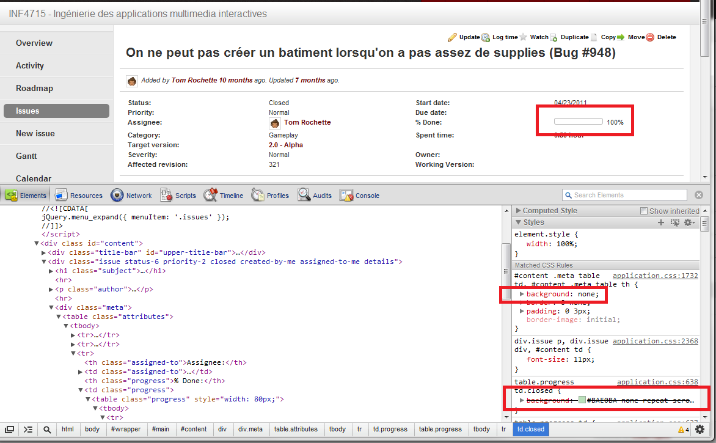The height and width of the screenshot is (443, 716).
Task: Click Elements tree vertical scrollbar thumb
Action: (505, 271)
